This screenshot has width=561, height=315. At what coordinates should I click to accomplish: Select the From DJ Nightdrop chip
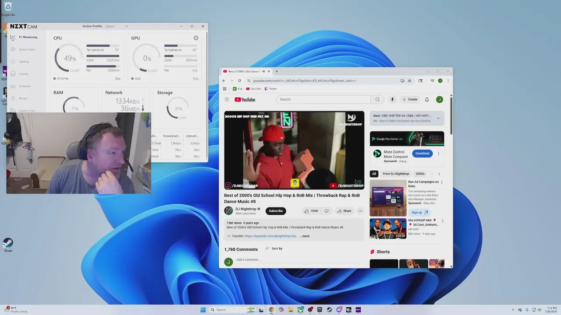(x=396, y=174)
